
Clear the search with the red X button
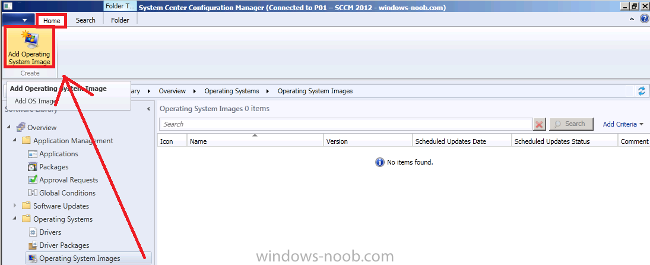tap(540, 124)
